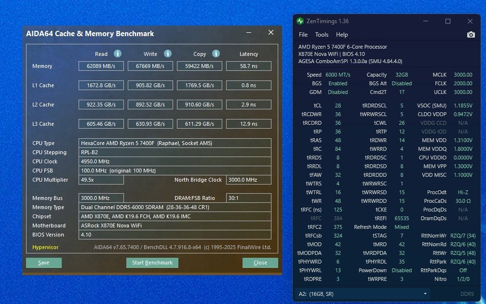Click MCLK value 3000.00
The image size is (486, 304).
point(463,75)
